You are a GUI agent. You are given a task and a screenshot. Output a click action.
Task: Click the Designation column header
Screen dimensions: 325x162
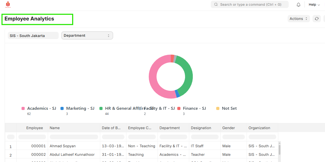(201, 128)
